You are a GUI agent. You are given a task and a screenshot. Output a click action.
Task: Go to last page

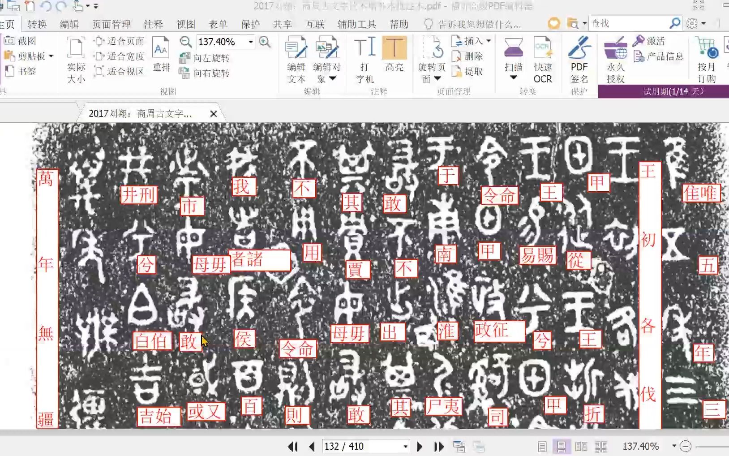point(439,447)
